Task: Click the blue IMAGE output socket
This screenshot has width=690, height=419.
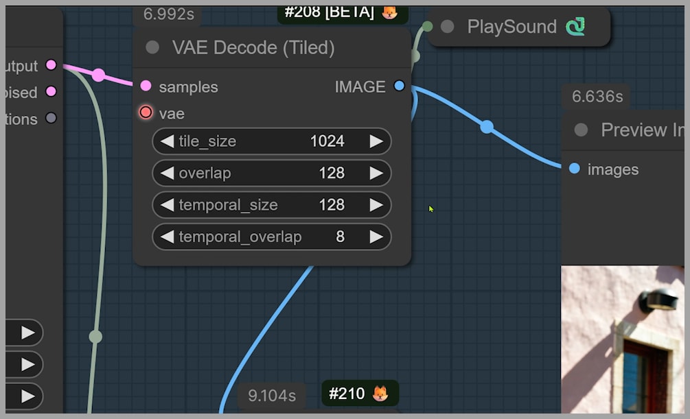Action: [x=399, y=86]
